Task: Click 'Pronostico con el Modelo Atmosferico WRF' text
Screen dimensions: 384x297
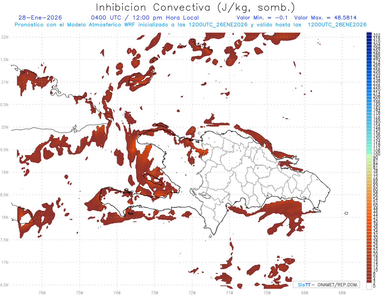Action: point(76,25)
